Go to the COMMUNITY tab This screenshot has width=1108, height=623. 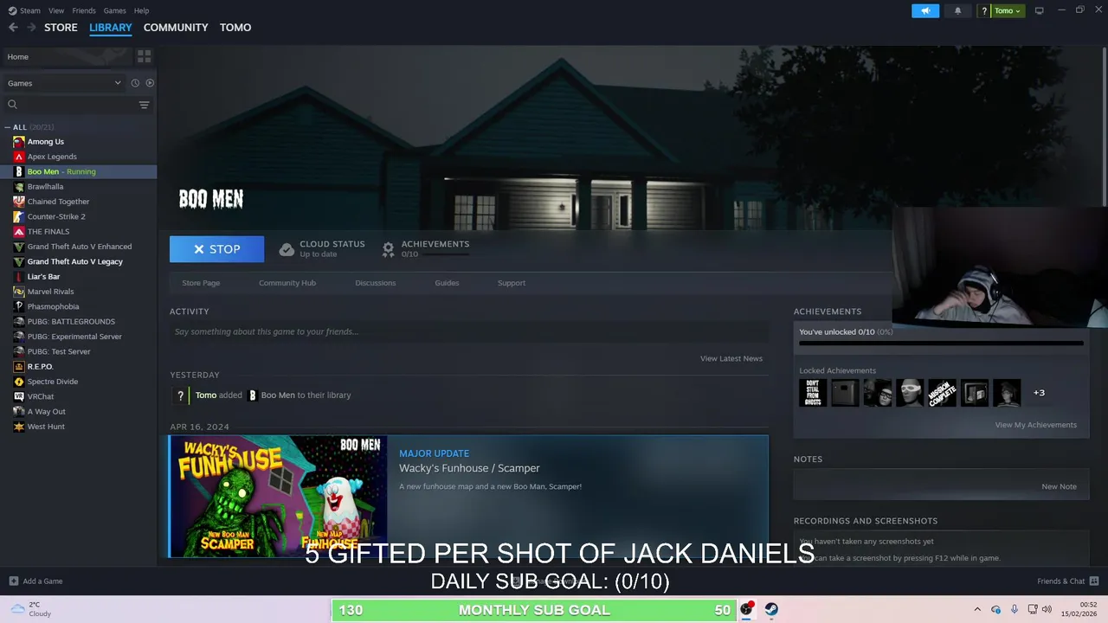[176, 28]
